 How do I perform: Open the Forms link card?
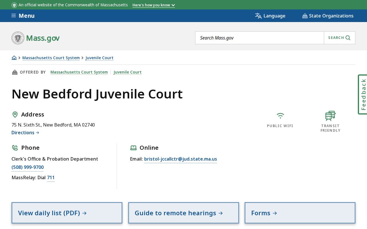[x=300, y=213]
